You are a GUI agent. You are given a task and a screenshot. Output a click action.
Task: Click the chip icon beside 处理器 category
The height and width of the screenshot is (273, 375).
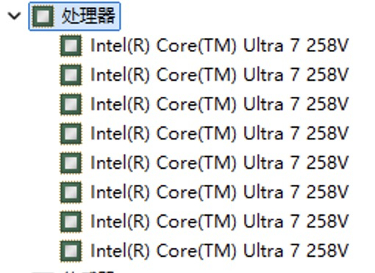click(43, 16)
